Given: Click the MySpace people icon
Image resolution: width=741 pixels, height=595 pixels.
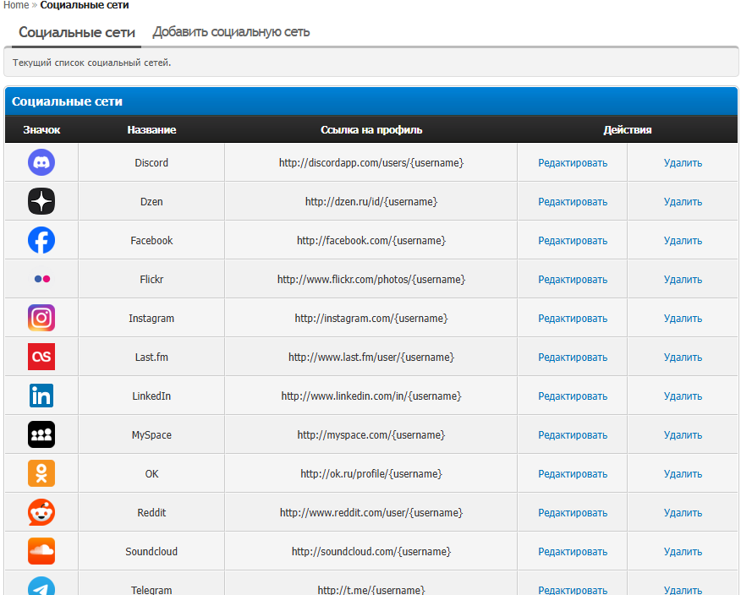Looking at the screenshot, I should click(x=41, y=434).
